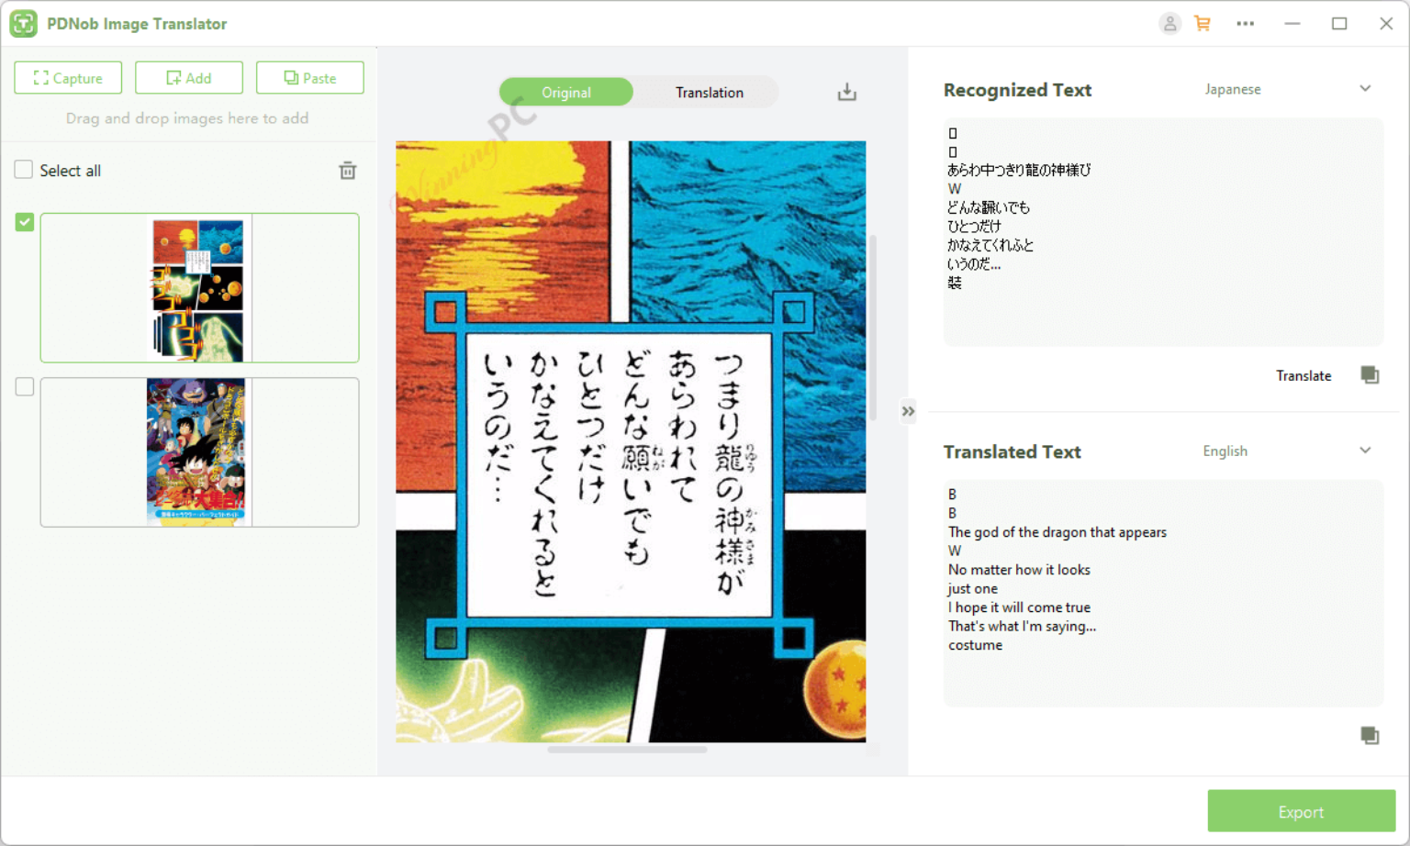The image size is (1410, 846).
Task: Click the download image icon above the preview
Action: 847,92
